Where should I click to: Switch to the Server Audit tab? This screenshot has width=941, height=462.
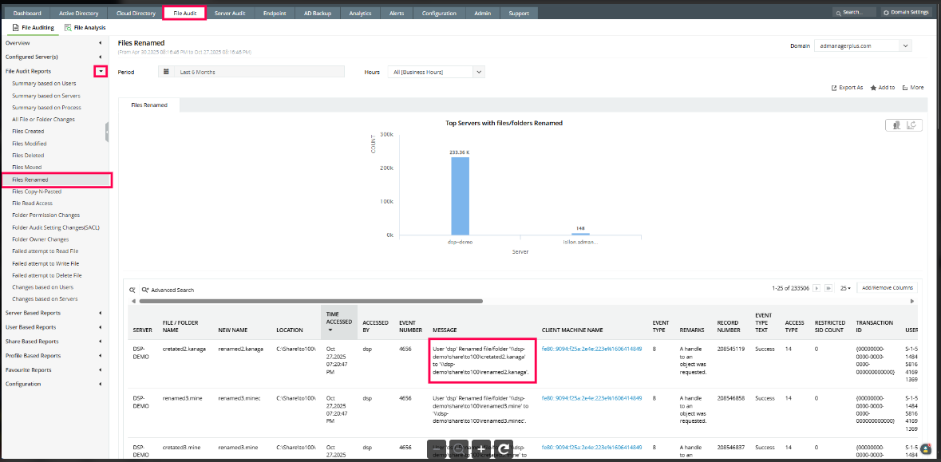click(x=230, y=14)
